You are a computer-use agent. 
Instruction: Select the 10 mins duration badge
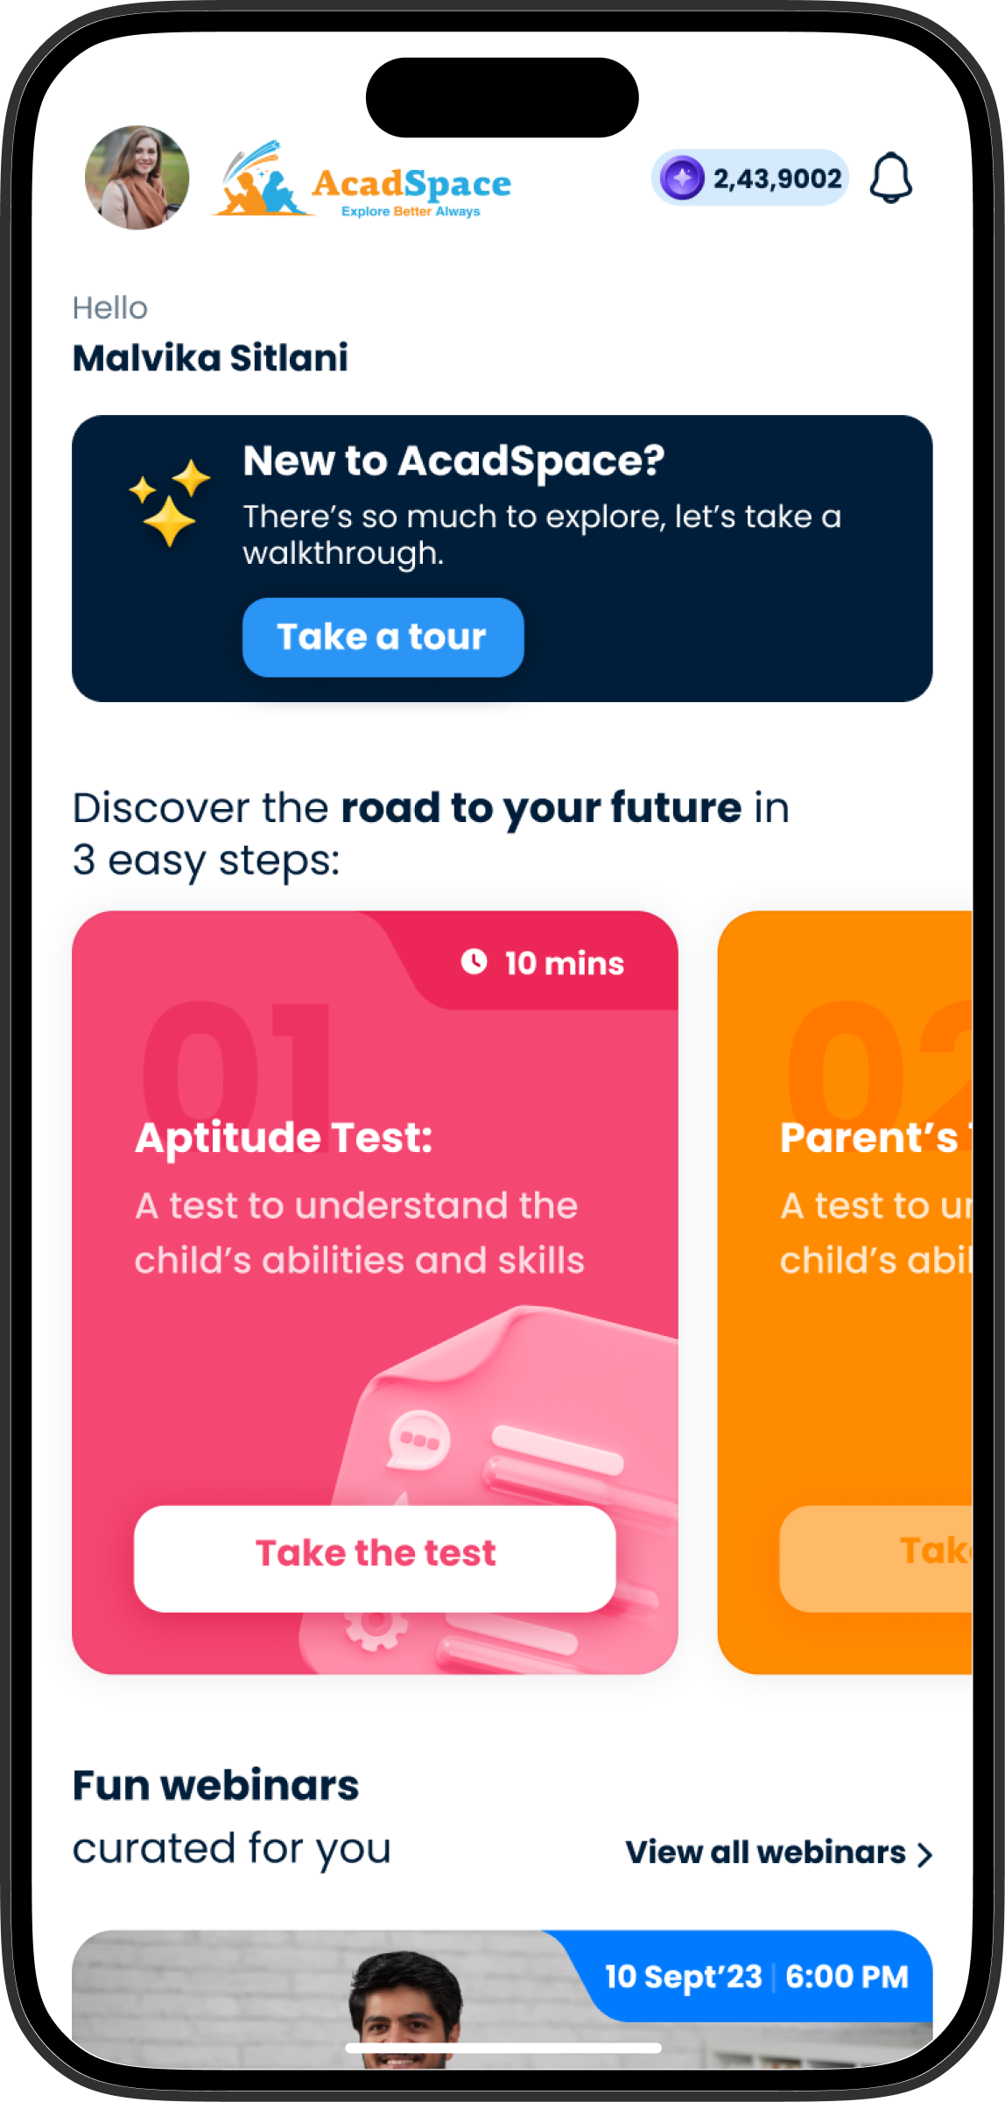click(543, 961)
